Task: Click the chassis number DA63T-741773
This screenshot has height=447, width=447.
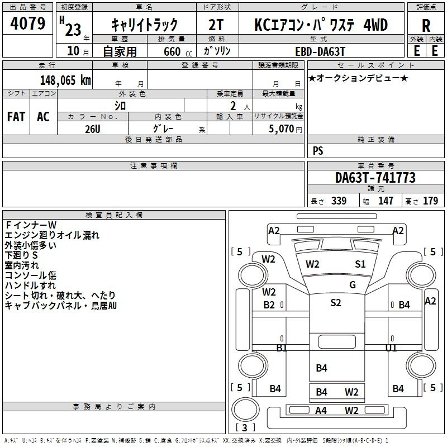Action: 375,178
